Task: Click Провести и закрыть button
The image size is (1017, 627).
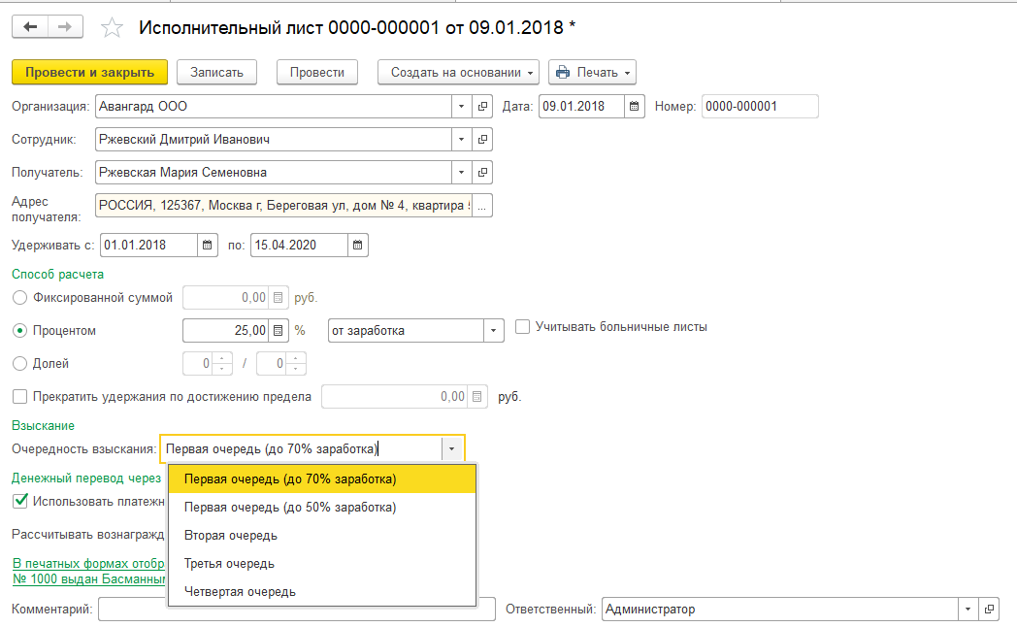Action: (89, 73)
